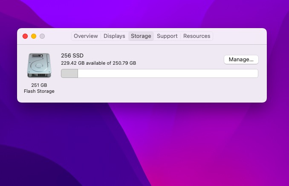Minimize window with the yellow button
Image resolution: width=289 pixels, height=186 pixels.
click(x=34, y=36)
